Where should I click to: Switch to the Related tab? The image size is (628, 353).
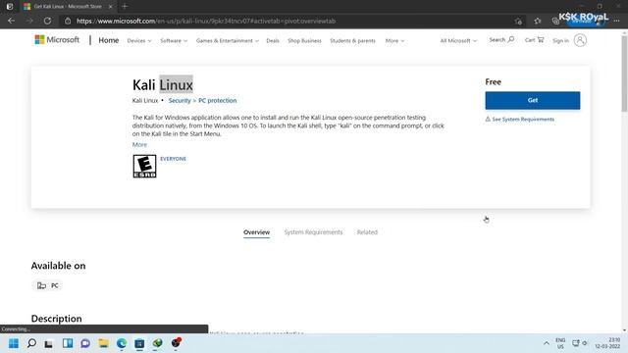(367, 232)
